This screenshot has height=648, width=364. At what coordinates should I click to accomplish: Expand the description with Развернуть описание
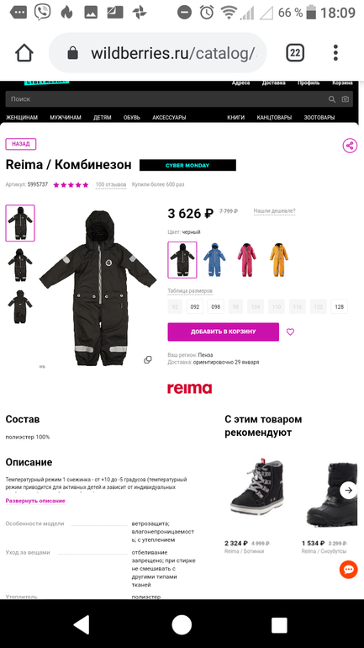click(35, 501)
